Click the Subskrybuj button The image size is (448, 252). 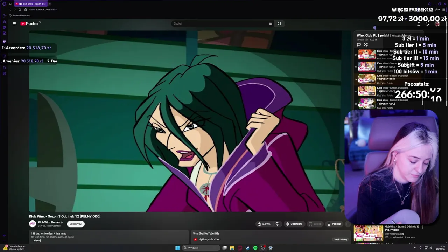76,224
